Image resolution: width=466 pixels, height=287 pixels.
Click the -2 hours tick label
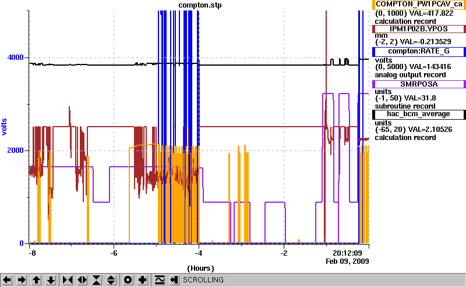pos(284,253)
